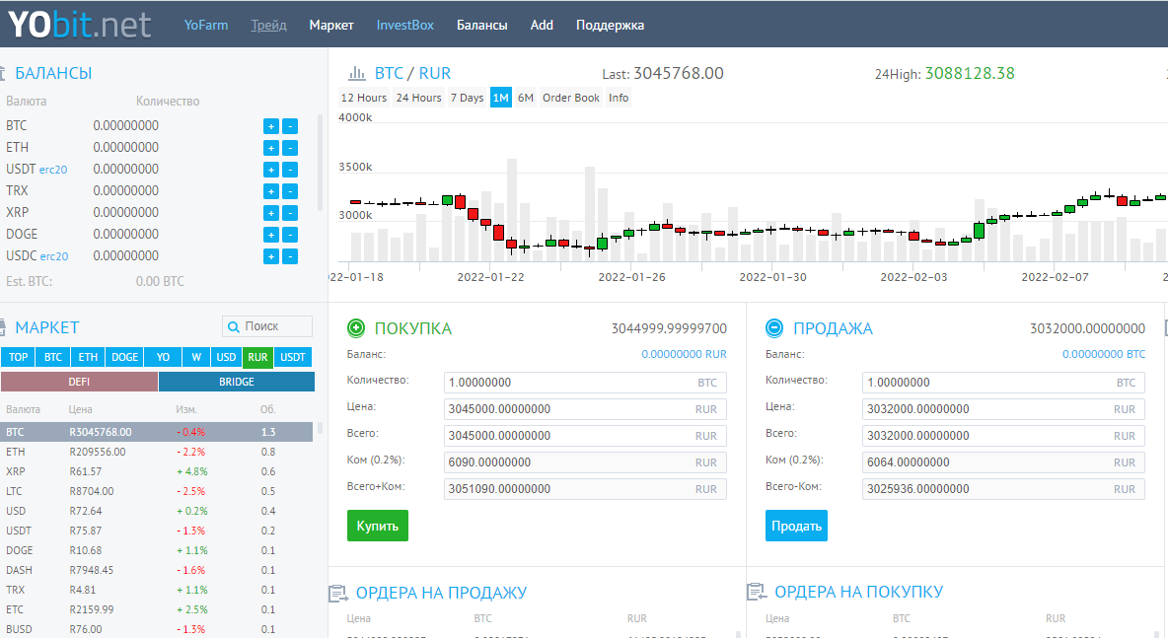Screen dimensions: 1168x638
Task: Click the magnifier icon in market search
Action: pos(234,326)
